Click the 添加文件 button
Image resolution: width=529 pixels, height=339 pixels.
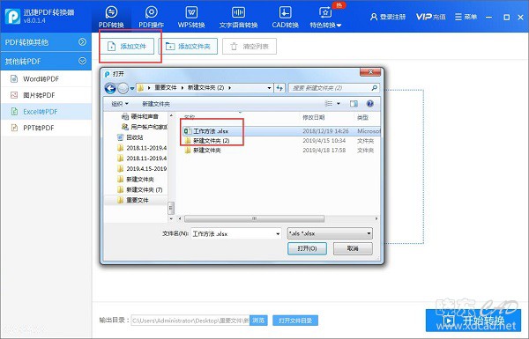point(127,47)
